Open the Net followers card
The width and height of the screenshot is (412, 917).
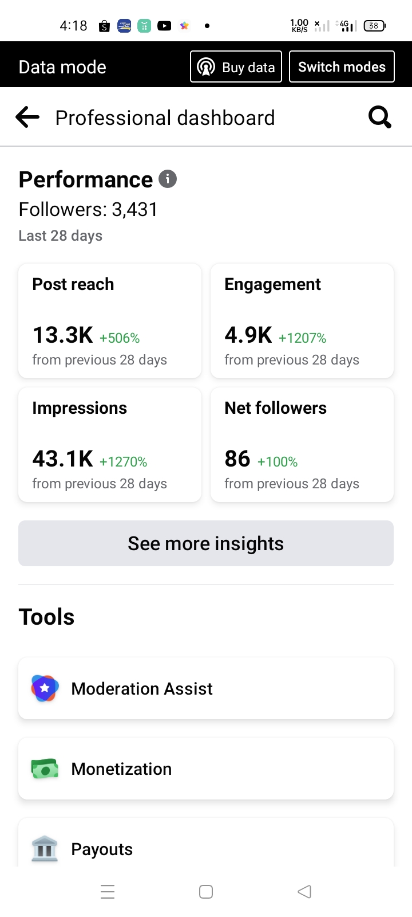pyautogui.click(x=302, y=445)
